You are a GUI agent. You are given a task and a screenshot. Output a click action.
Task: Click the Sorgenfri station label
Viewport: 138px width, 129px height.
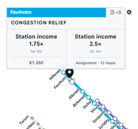[99, 116]
